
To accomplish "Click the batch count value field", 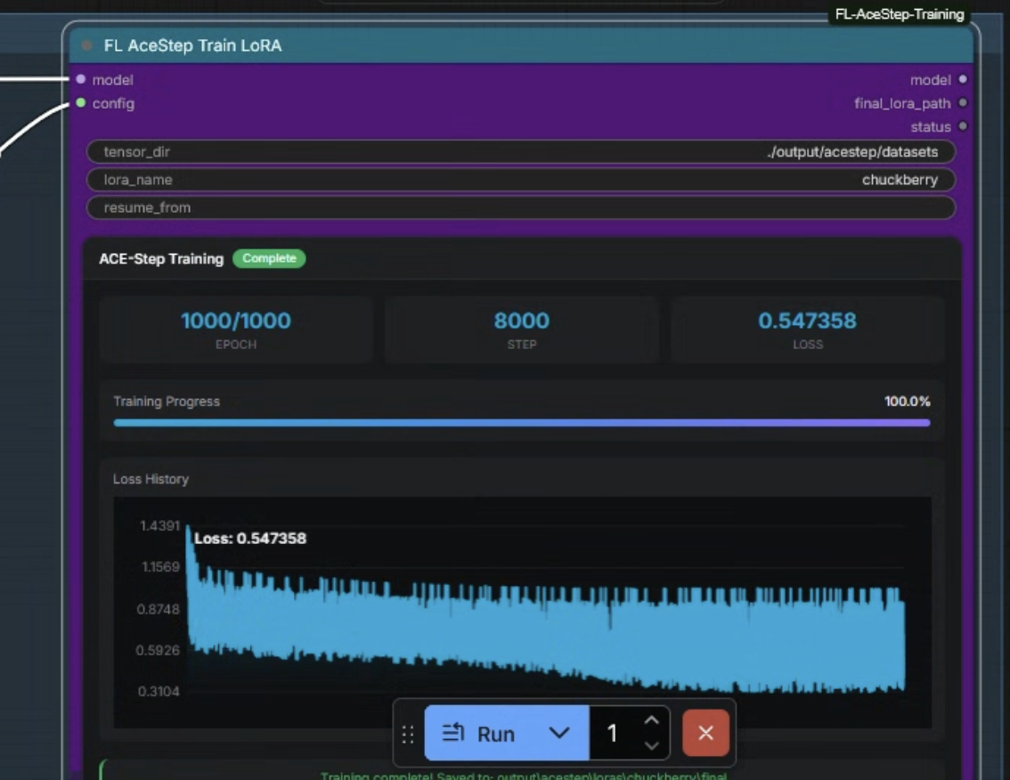I will (614, 733).
